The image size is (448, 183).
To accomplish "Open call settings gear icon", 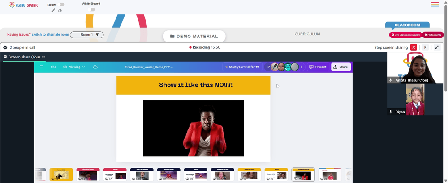I will (x=5, y=47).
